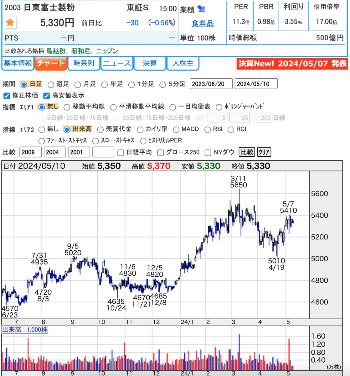The width and height of the screenshot is (350, 376).
Task: Select エリア1 無し indicator radio
Action: click(x=42, y=107)
